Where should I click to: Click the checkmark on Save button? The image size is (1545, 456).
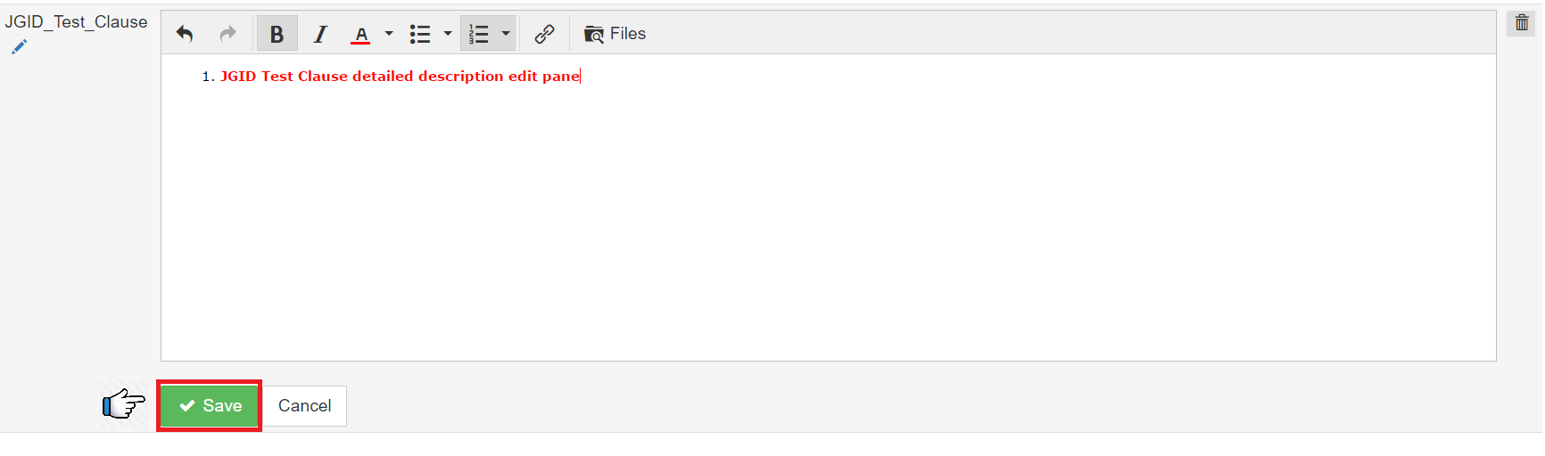187,406
